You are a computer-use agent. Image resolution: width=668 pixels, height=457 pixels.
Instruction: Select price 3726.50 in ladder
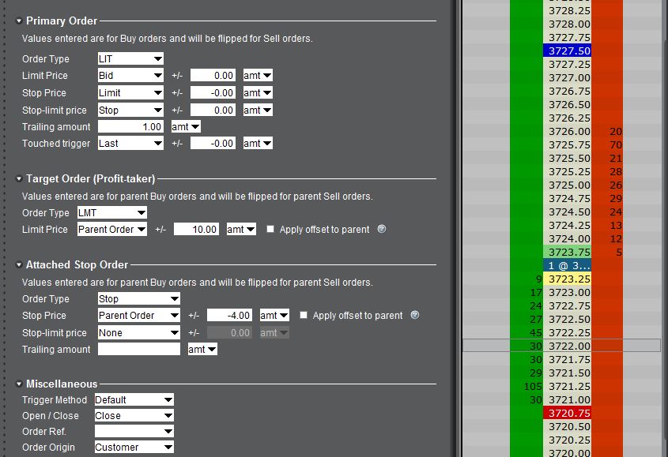coord(567,105)
